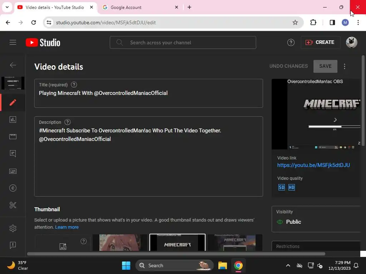Bookmark this page with star icon

coord(295,22)
